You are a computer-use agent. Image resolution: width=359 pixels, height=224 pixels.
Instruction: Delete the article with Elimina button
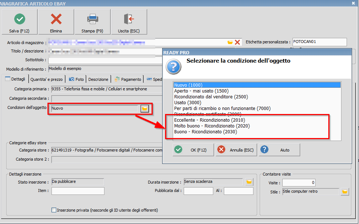coord(56,22)
